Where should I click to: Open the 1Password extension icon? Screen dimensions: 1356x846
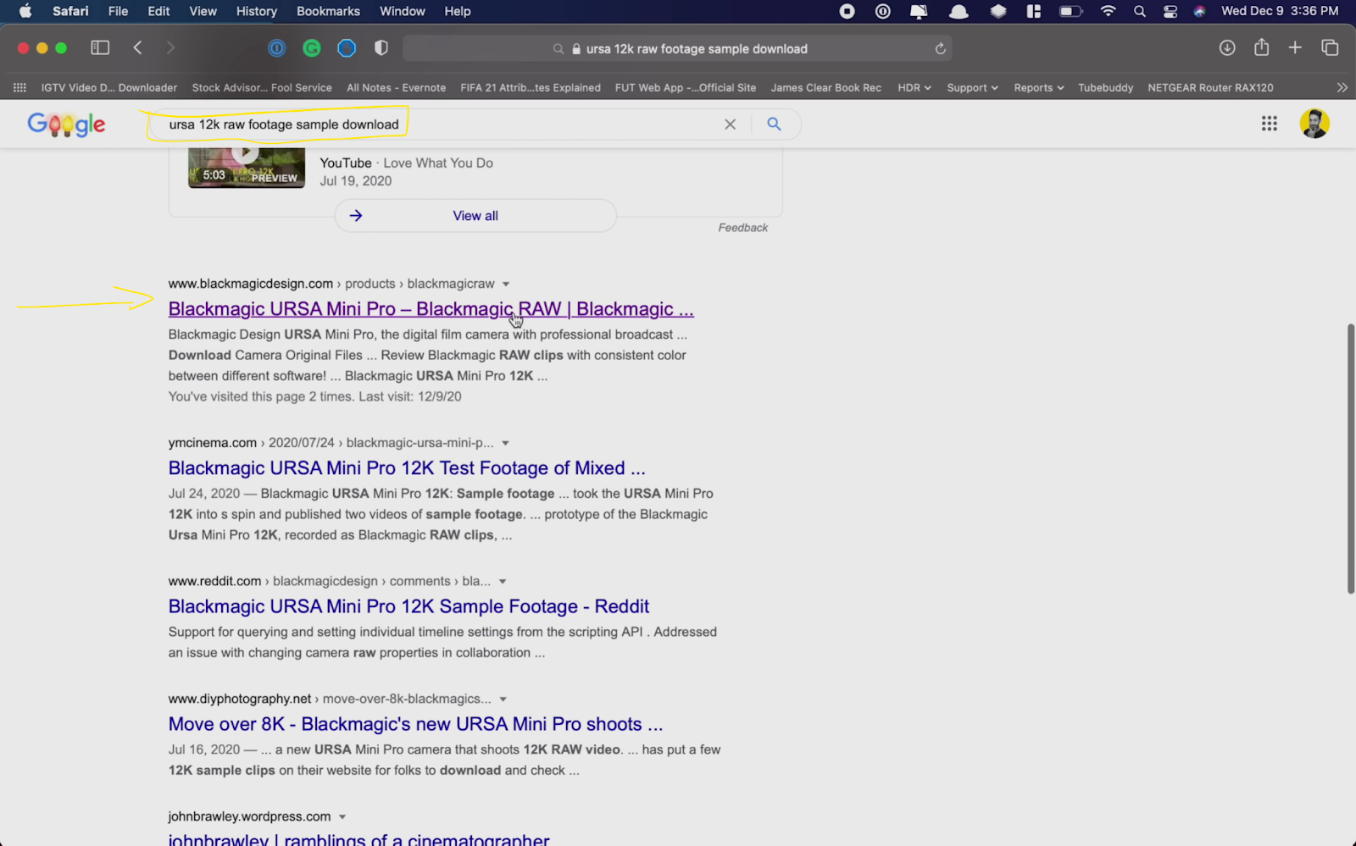tap(277, 48)
